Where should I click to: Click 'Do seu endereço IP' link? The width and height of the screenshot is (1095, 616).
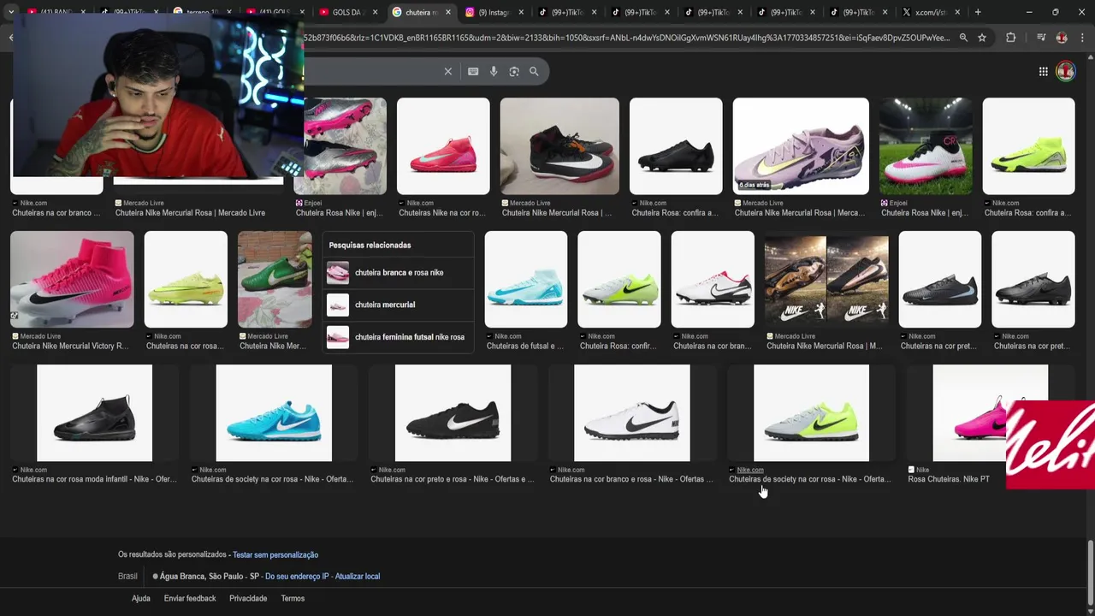point(297,577)
